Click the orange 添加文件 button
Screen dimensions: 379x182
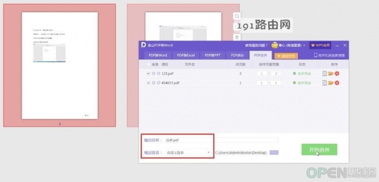tap(286, 56)
